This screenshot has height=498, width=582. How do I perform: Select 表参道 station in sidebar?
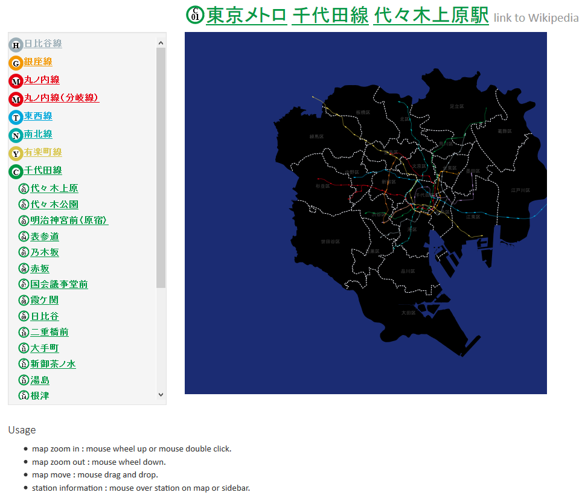(45, 237)
